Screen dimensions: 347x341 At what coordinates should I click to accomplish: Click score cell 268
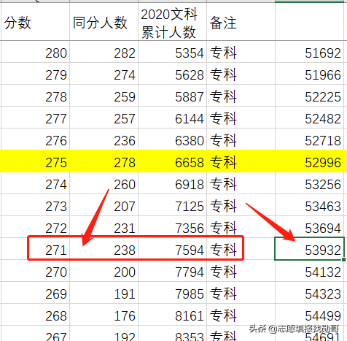coord(35,314)
